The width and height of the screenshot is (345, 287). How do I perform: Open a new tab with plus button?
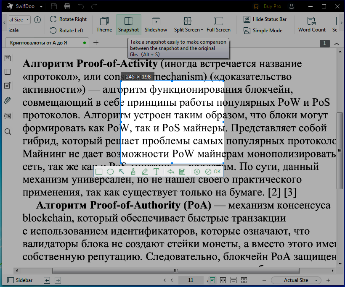[96, 42]
